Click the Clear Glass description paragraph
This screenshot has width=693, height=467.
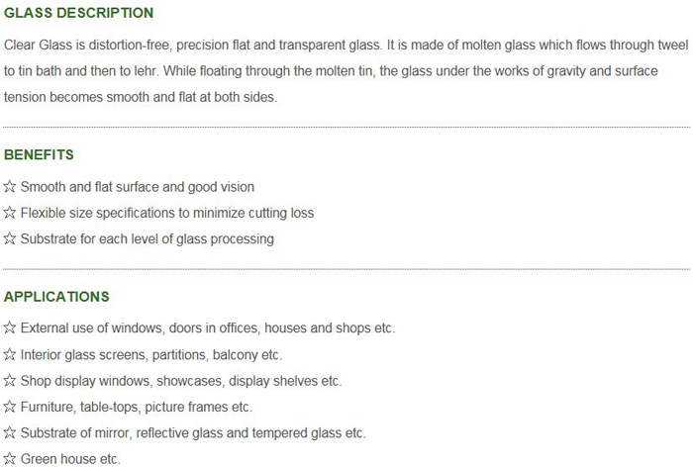point(346,70)
